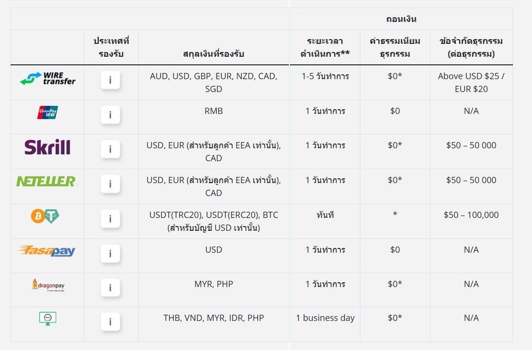The width and height of the screenshot is (532, 350).
Task: Click the FasaPay logo
Action: click(47, 250)
